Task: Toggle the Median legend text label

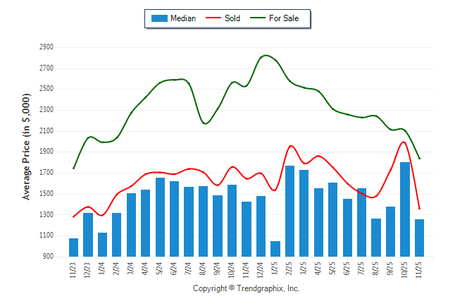Action: point(182,18)
